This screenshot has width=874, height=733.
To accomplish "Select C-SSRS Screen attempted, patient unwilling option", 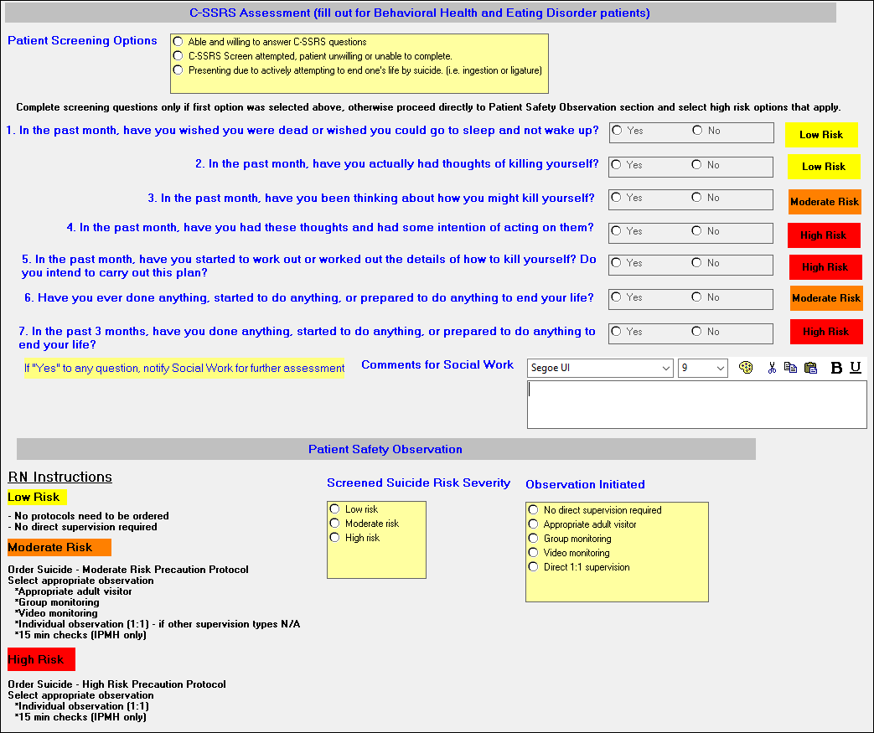I will 178,56.
